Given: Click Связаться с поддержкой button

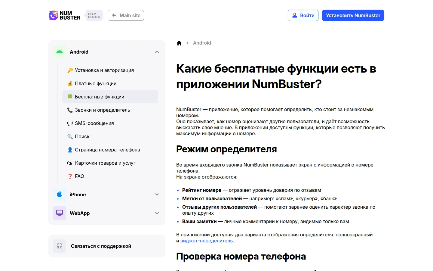Looking at the screenshot, I should [107, 246].
